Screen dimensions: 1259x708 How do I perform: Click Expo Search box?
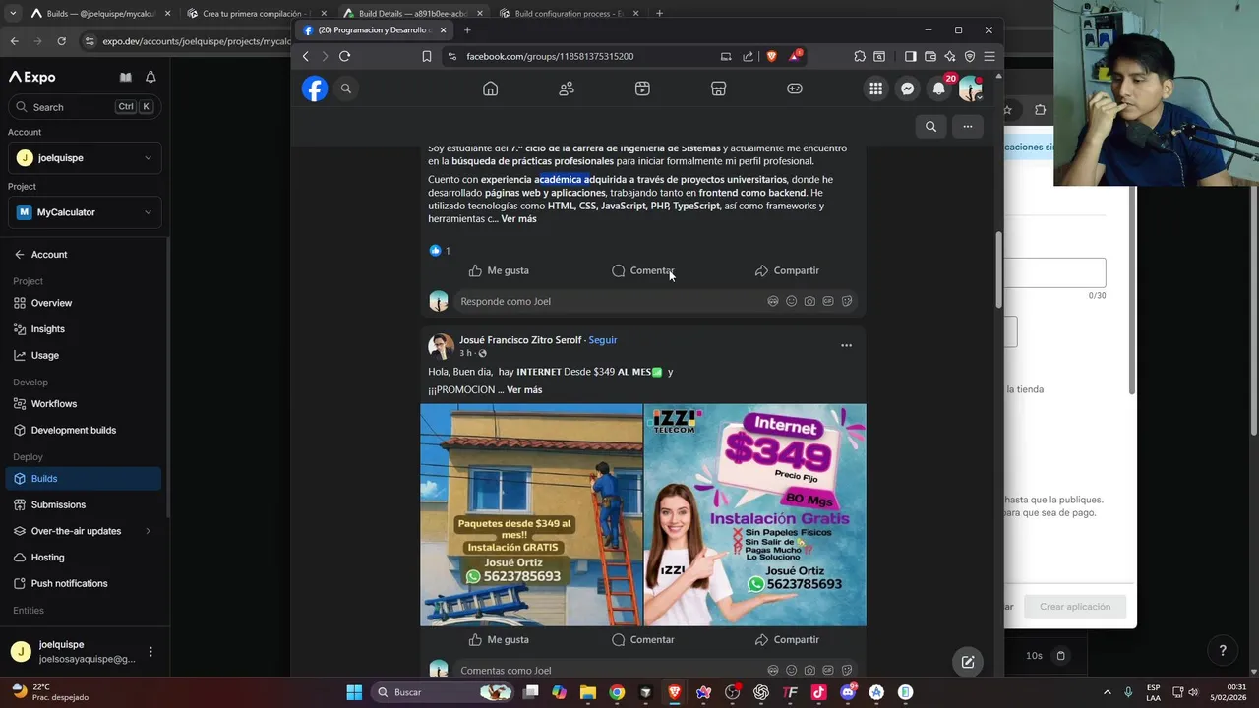85,107
